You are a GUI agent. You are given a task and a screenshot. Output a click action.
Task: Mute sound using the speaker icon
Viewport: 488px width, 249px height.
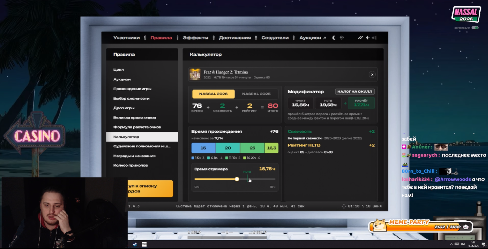point(368,38)
